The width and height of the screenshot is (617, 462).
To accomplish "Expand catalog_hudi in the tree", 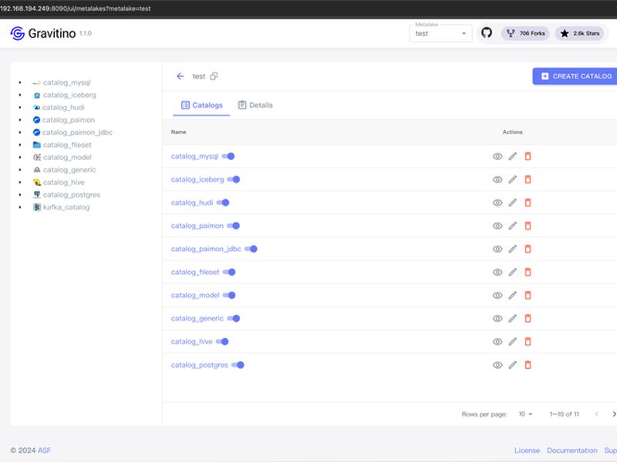I will point(20,108).
